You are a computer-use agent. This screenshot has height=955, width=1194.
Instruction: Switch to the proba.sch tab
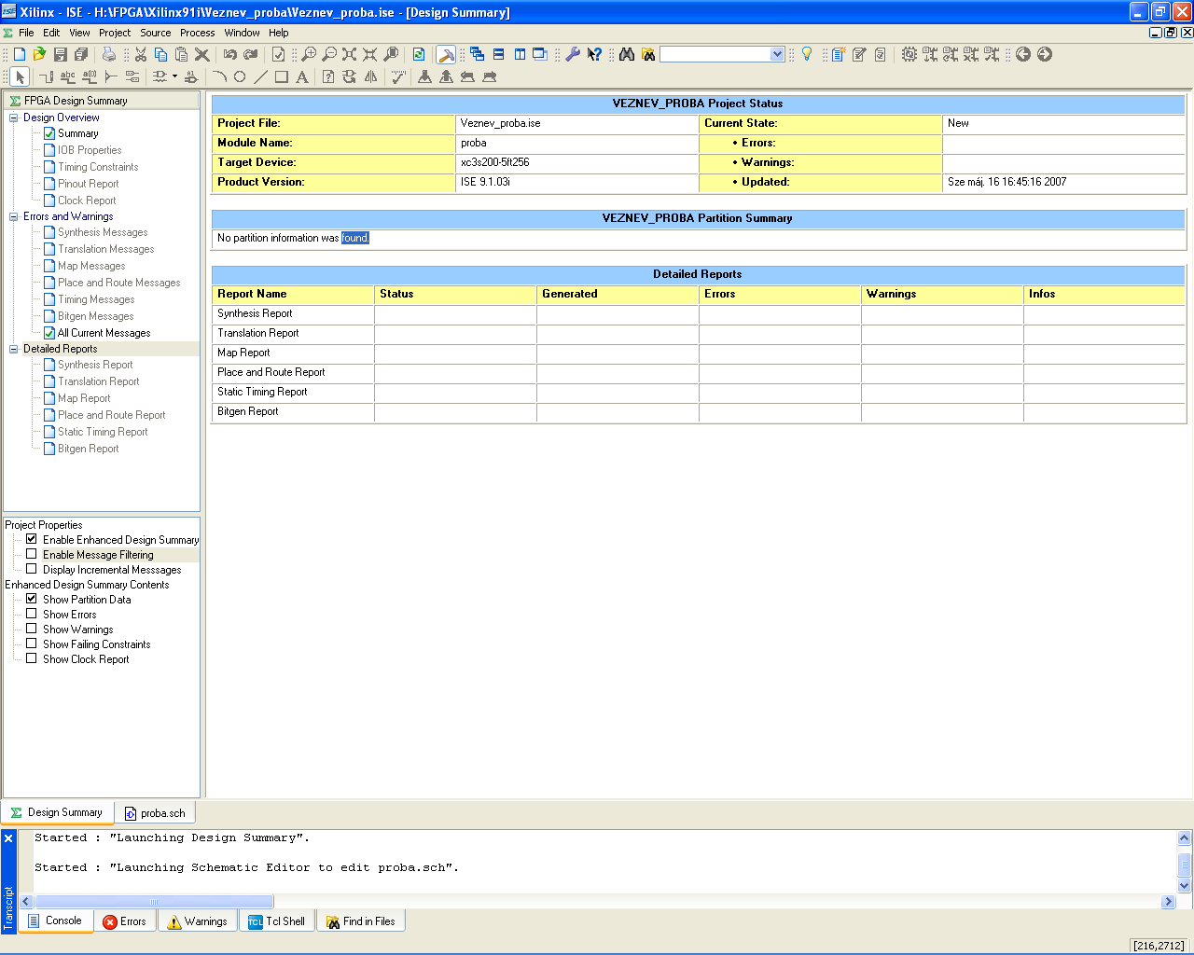click(x=156, y=813)
